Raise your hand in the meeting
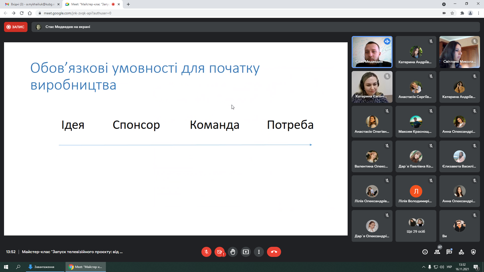The image size is (484, 272). point(232,252)
